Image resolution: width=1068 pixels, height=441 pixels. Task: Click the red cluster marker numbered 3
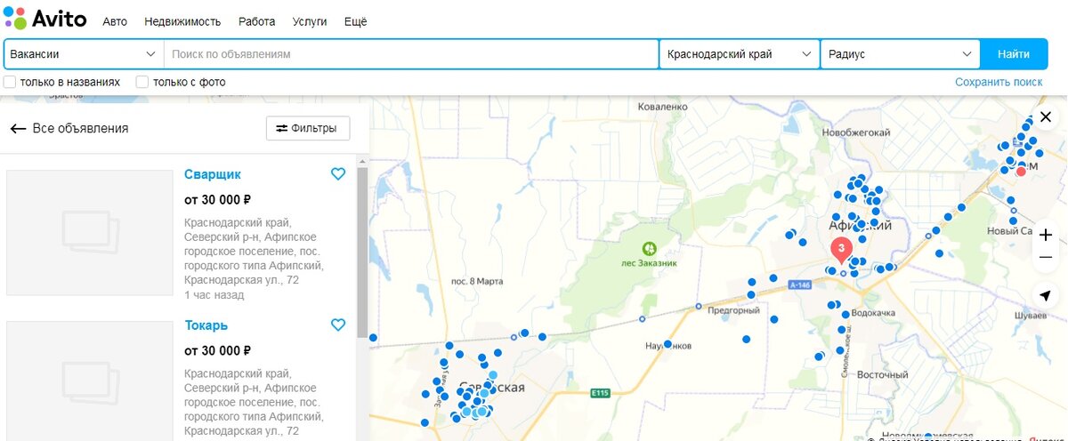[841, 249]
